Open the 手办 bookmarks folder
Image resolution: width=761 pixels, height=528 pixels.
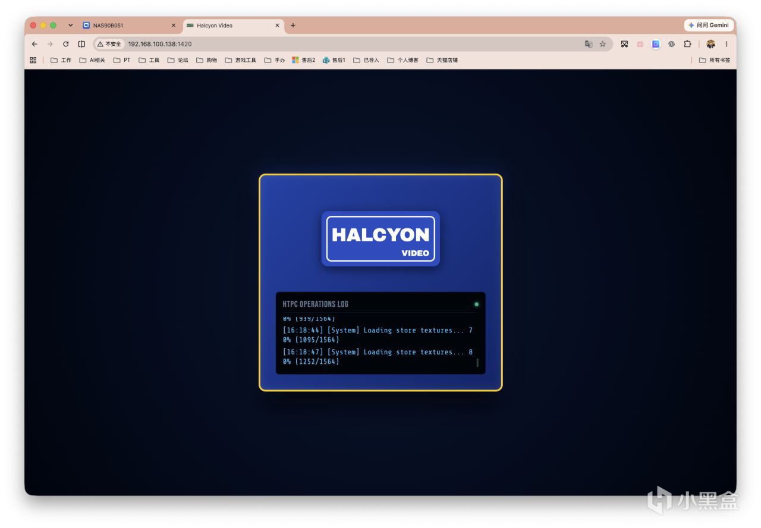point(275,60)
